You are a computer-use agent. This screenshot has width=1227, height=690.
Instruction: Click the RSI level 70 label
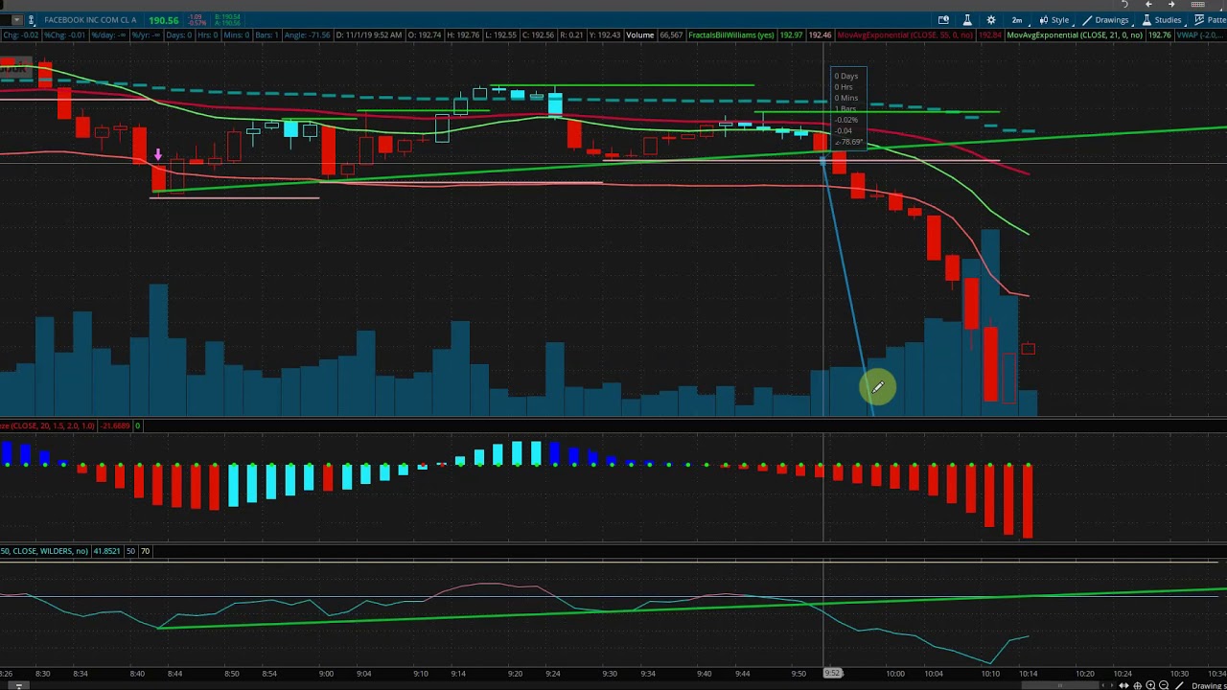coord(145,551)
